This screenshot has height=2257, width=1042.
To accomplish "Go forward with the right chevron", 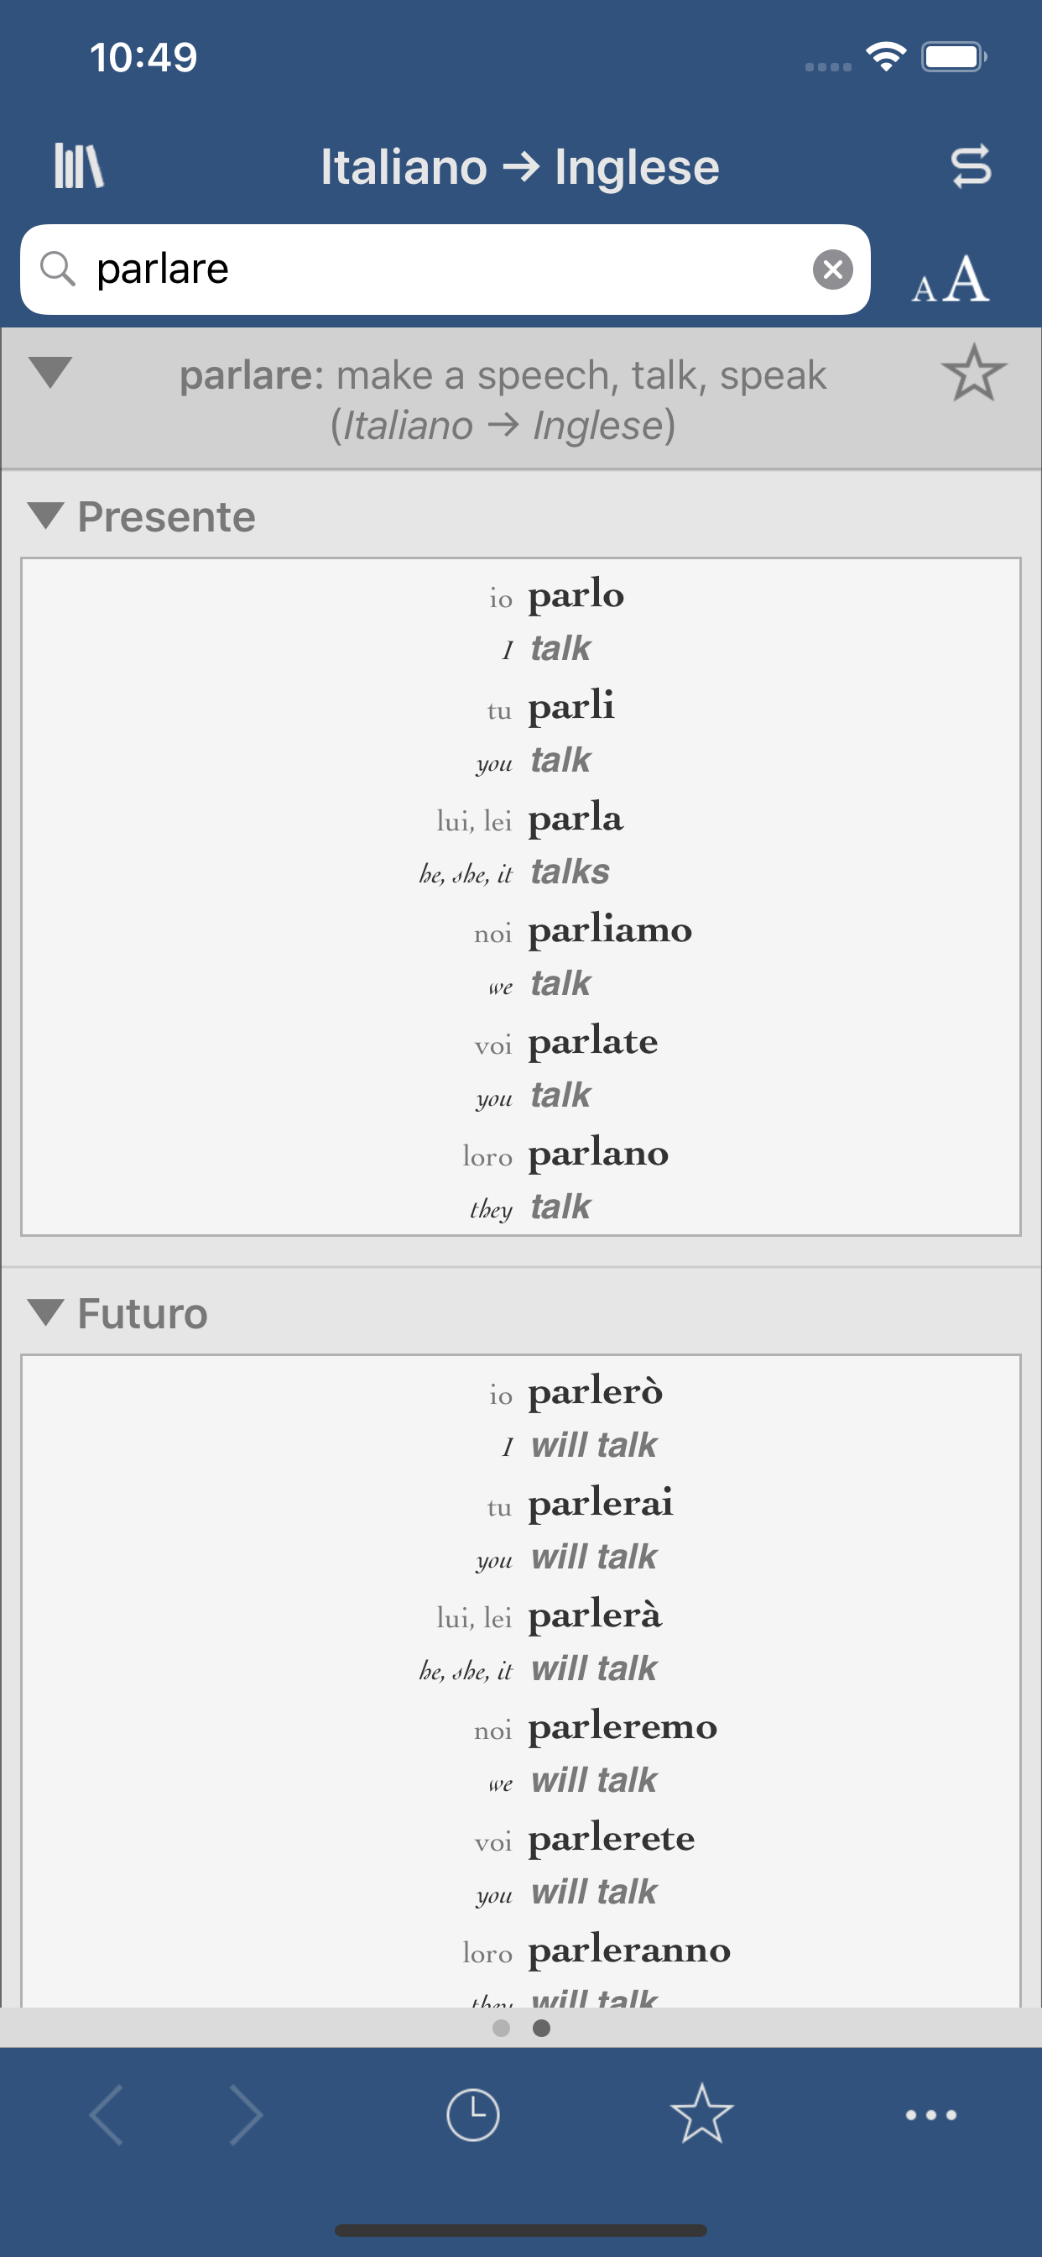I will click(245, 2115).
